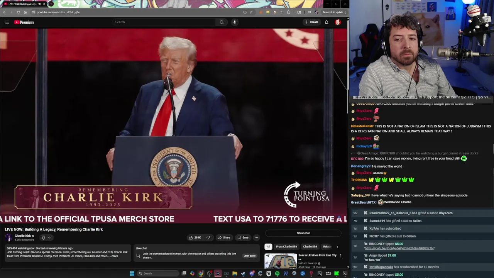The width and height of the screenshot is (494, 278).
Task: Click the YouTube Premium logo
Action: [x=24, y=22]
